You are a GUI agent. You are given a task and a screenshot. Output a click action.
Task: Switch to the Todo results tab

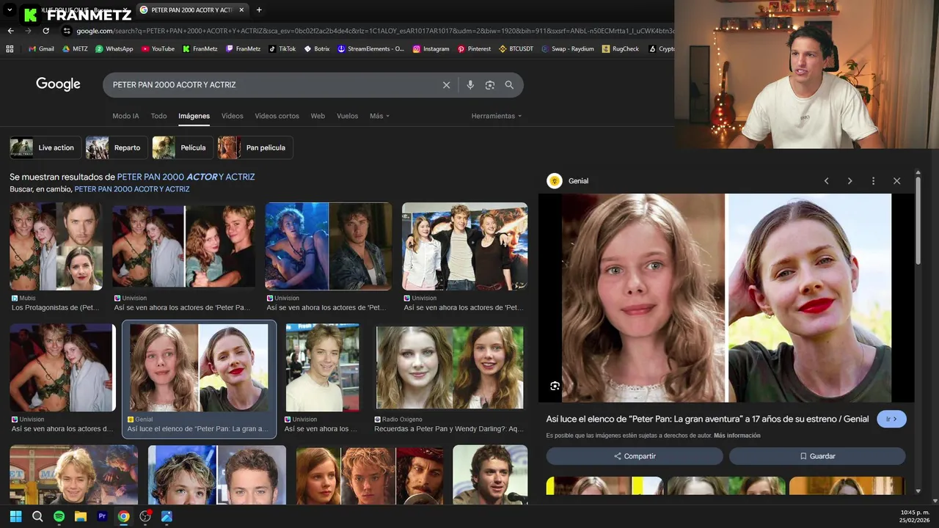(158, 116)
